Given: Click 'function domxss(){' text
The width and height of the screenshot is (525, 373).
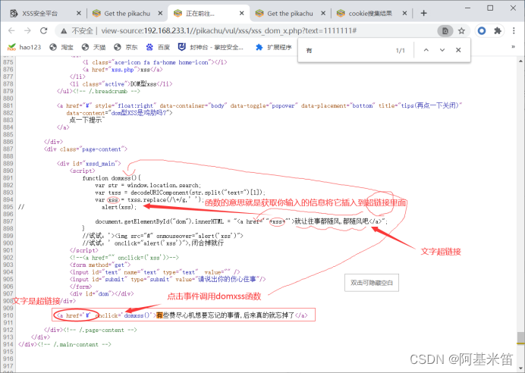Looking at the screenshot, I should pos(112,178).
